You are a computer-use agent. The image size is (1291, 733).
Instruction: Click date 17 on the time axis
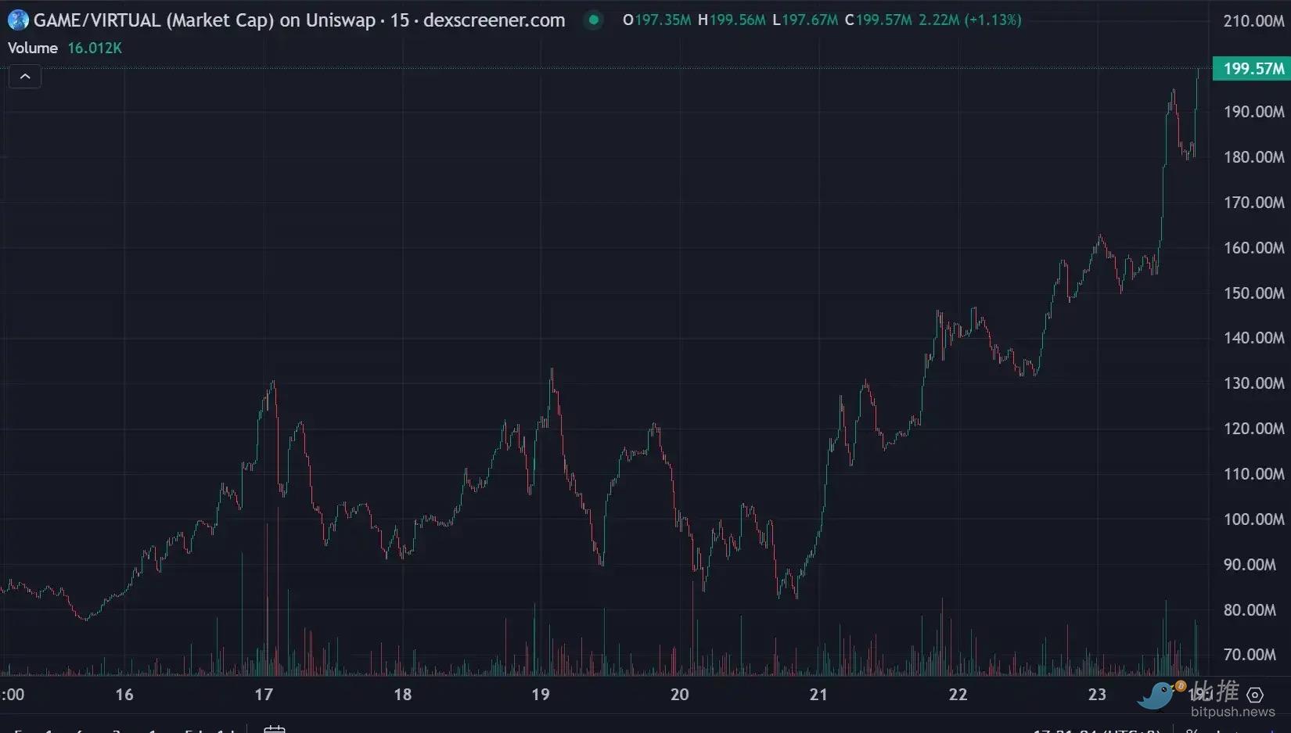point(264,695)
